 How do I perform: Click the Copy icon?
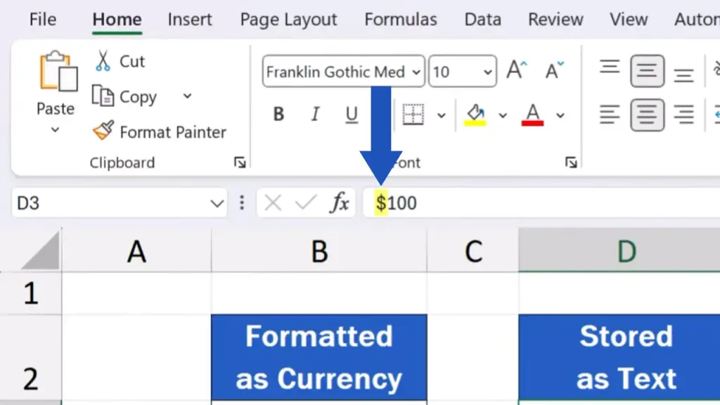tap(103, 96)
